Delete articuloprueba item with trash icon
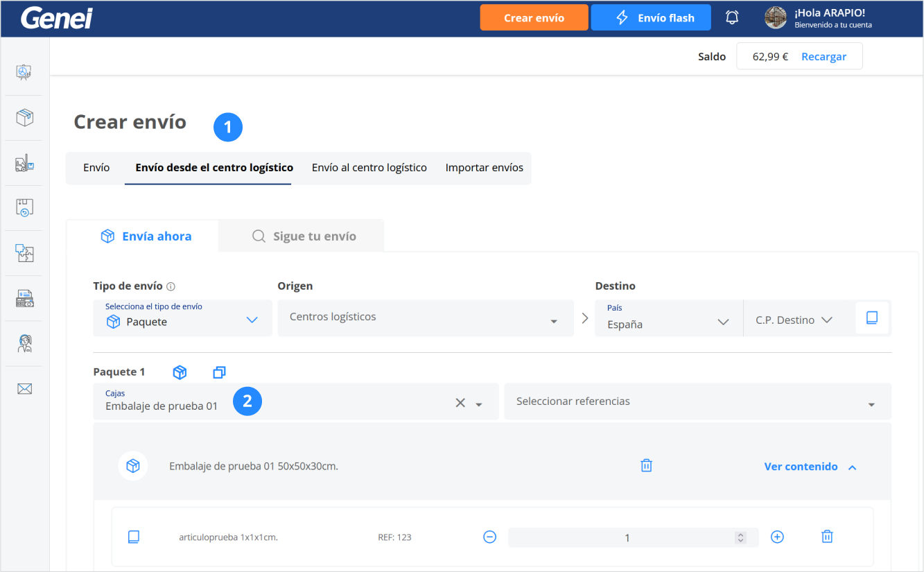Screen dimensions: 924x572 point(826,537)
